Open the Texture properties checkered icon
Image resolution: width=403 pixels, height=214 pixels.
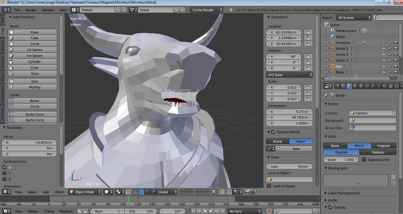(390, 86)
